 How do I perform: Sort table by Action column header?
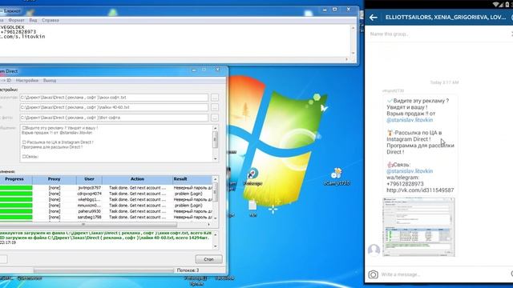click(137, 179)
